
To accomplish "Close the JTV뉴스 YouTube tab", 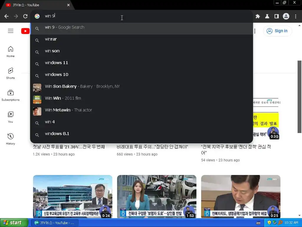I will 68,5.
